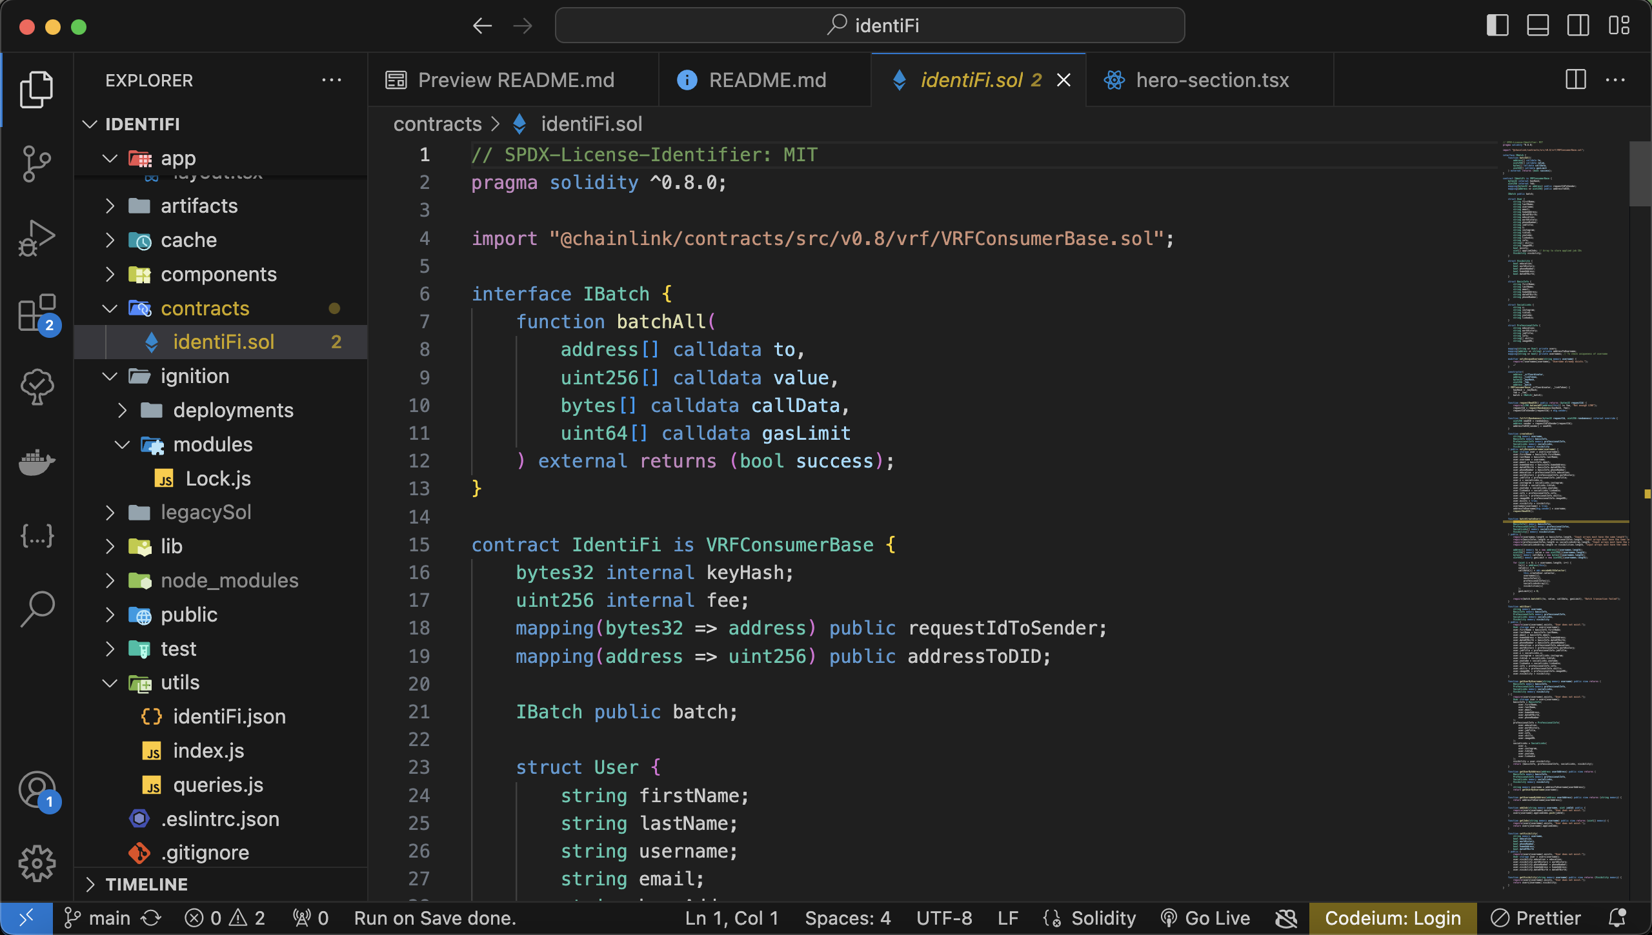The image size is (1652, 935).
Task: Collapse the contracts folder
Action: 205,308
